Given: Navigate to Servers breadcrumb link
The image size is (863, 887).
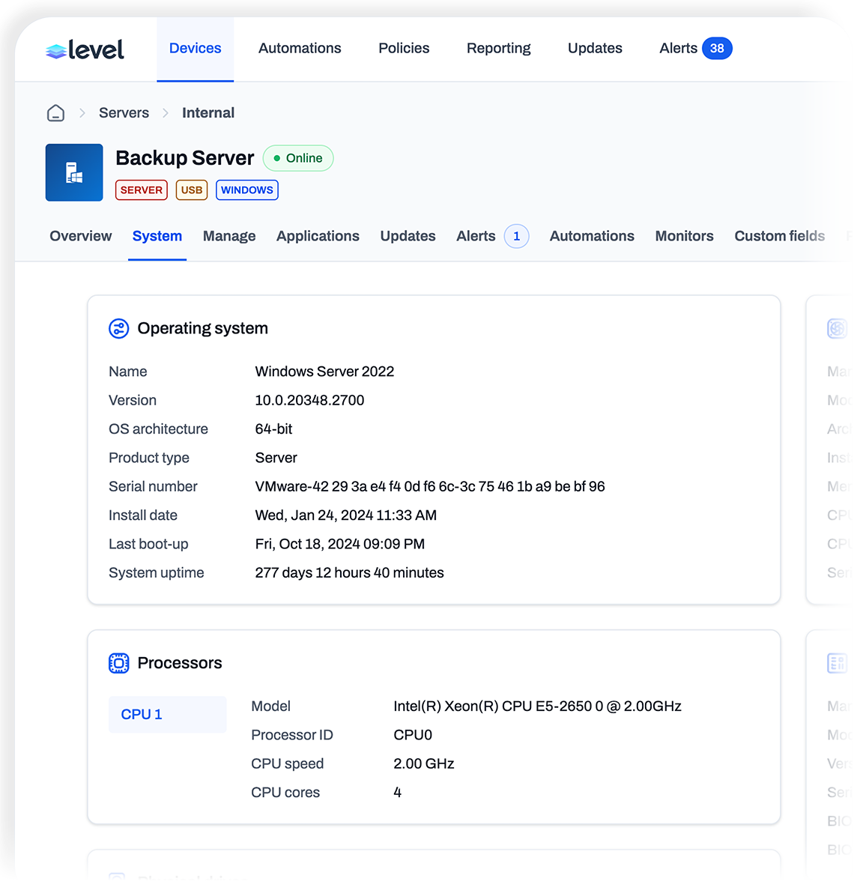Looking at the screenshot, I should coord(124,113).
